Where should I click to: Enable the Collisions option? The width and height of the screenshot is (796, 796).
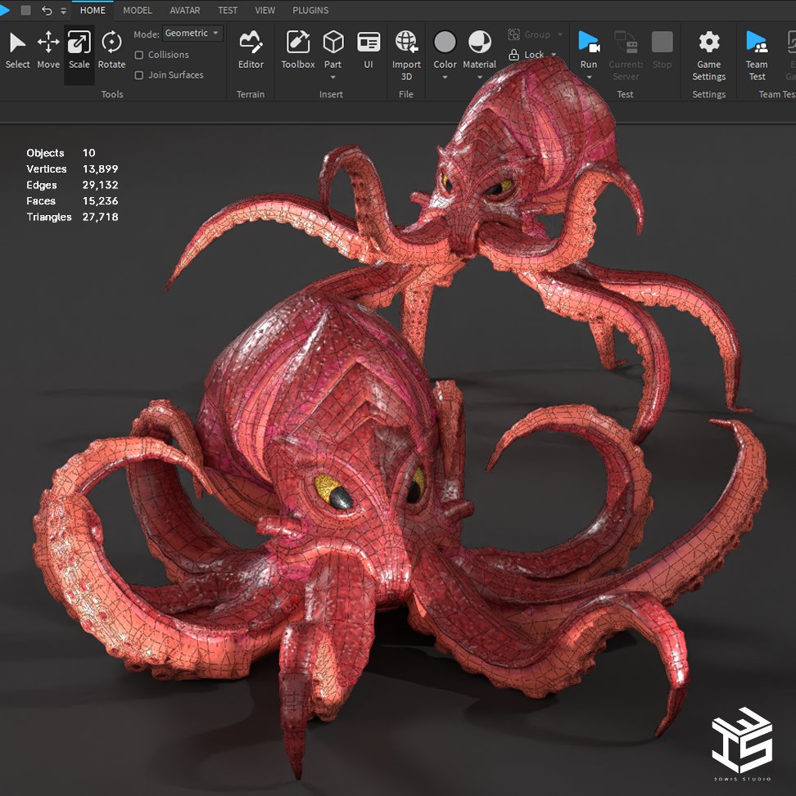[139, 55]
